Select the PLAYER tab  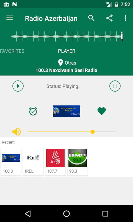click(66, 51)
